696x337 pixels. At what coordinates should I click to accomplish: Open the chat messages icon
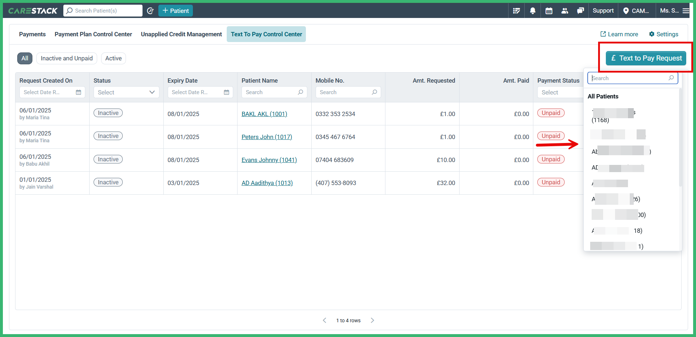tap(580, 10)
